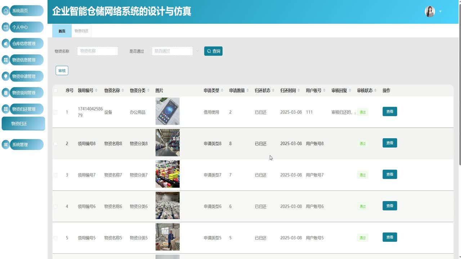Screen dimensions: 461x259
Task: Click the 个人中心 sidebar icon
Action: [x=6, y=27]
